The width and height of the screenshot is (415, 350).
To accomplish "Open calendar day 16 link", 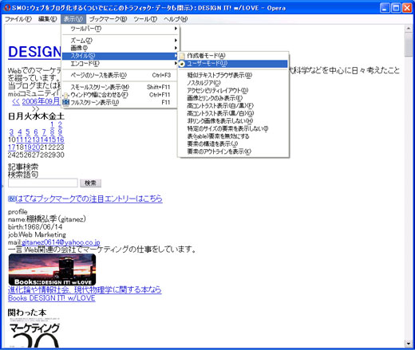I will tap(60, 140).
